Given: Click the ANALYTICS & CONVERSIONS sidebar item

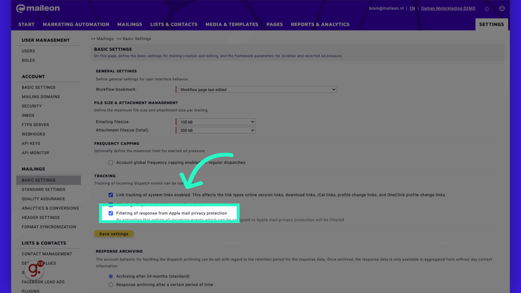Looking at the screenshot, I should coord(50,208).
